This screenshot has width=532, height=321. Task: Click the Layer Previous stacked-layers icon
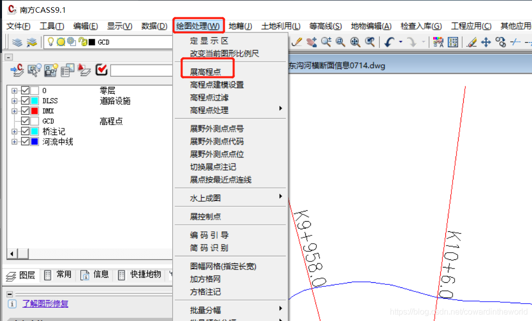coord(32,42)
